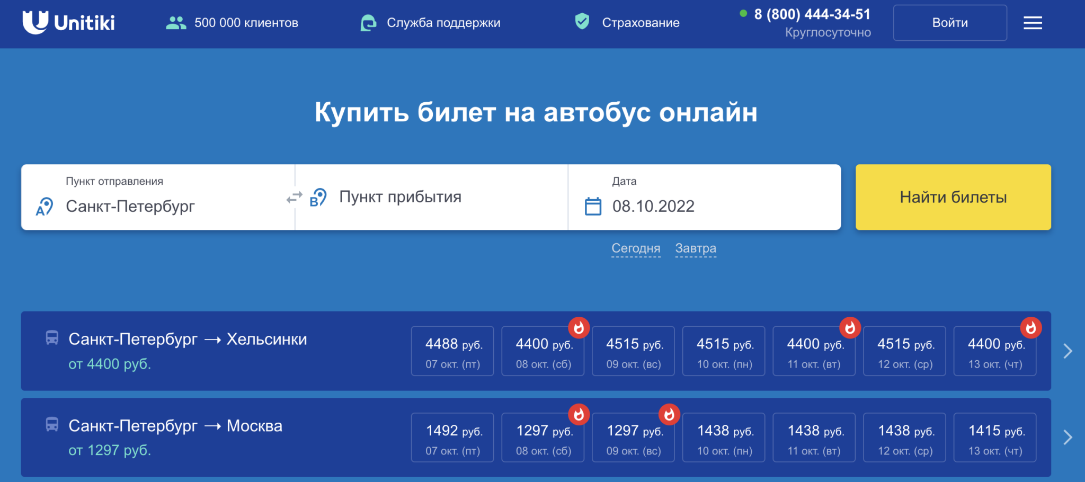Viewport: 1085px width, 482px height.
Task: Click the support service headset icon
Action: pos(368,23)
